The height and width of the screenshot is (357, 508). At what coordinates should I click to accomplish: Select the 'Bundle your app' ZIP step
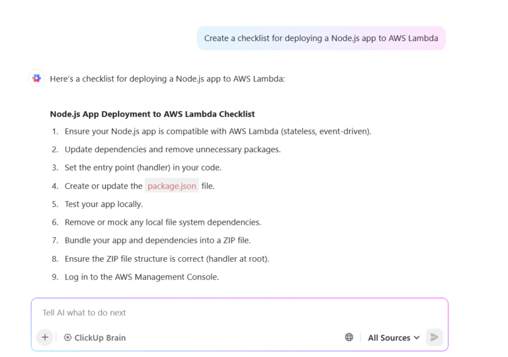[x=157, y=240]
